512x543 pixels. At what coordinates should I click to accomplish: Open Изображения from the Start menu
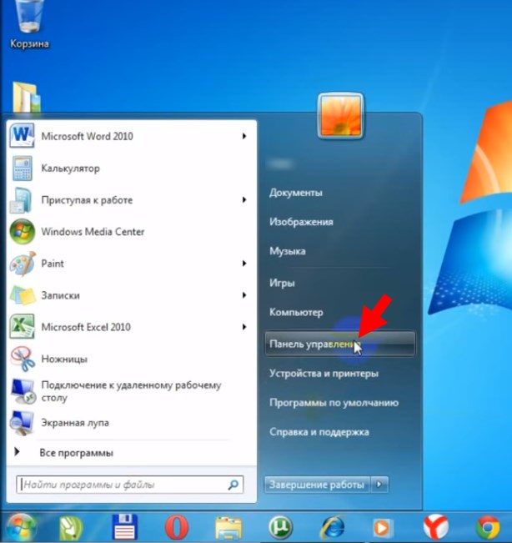click(x=301, y=222)
